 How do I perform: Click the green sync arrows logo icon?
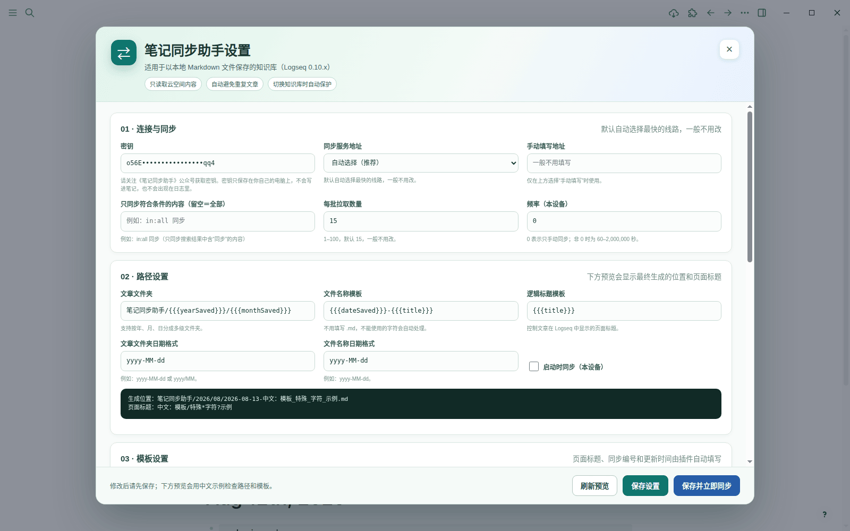click(124, 53)
